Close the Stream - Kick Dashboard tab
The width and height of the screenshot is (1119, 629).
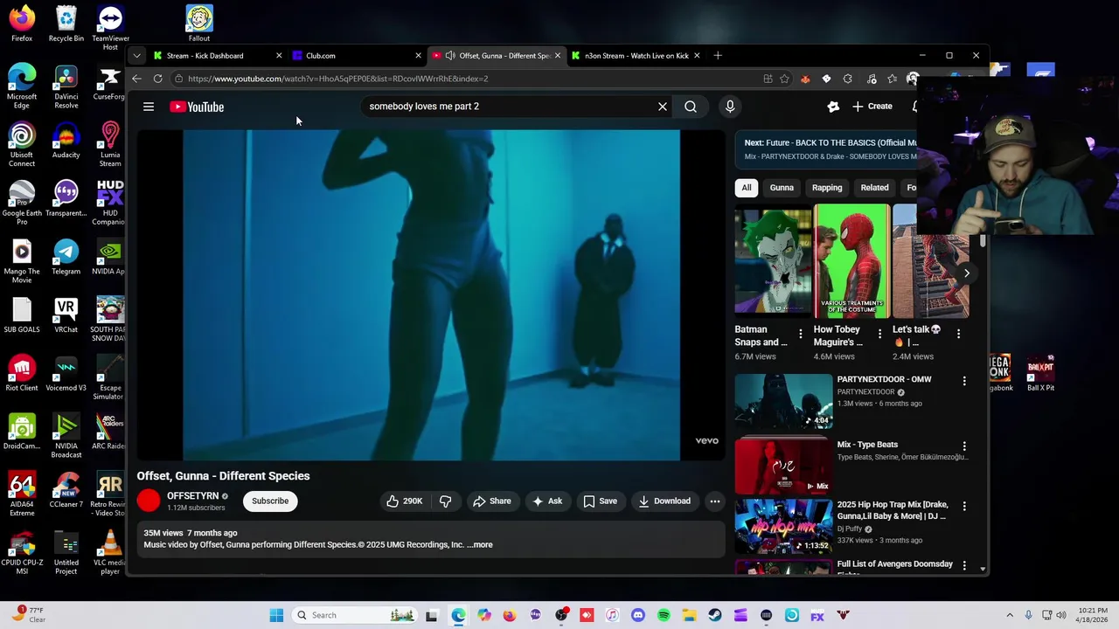[279, 56]
